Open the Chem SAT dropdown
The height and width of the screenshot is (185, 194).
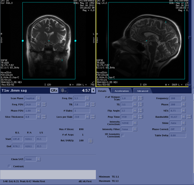(38, 159)
